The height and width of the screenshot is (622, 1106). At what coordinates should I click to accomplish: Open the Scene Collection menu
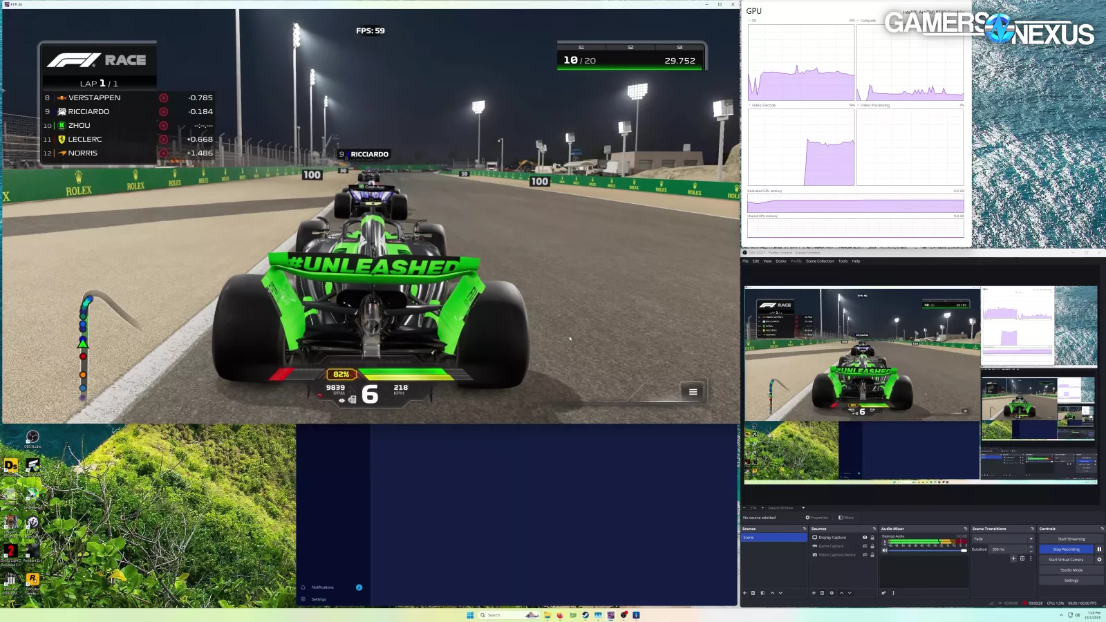(821, 261)
